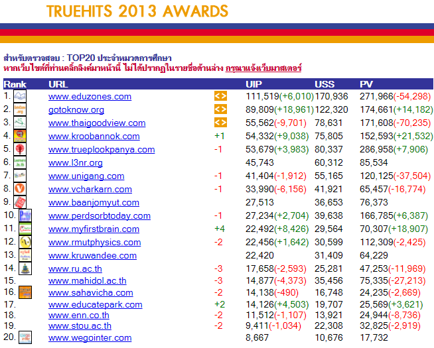Image resolution: width=434 pixels, height=348 pixels.
Task: Click the thumbnail icon beside www.eduzones.com
Action: pos(20,96)
